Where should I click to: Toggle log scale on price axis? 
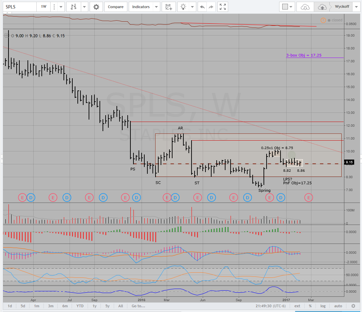pos(323,306)
